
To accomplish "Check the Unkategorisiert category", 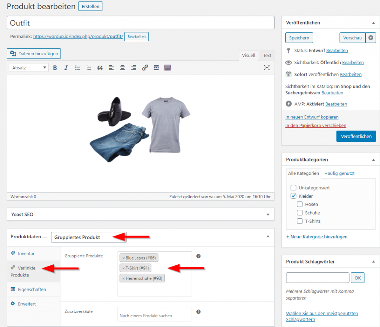I will click(x=293, y=187).
